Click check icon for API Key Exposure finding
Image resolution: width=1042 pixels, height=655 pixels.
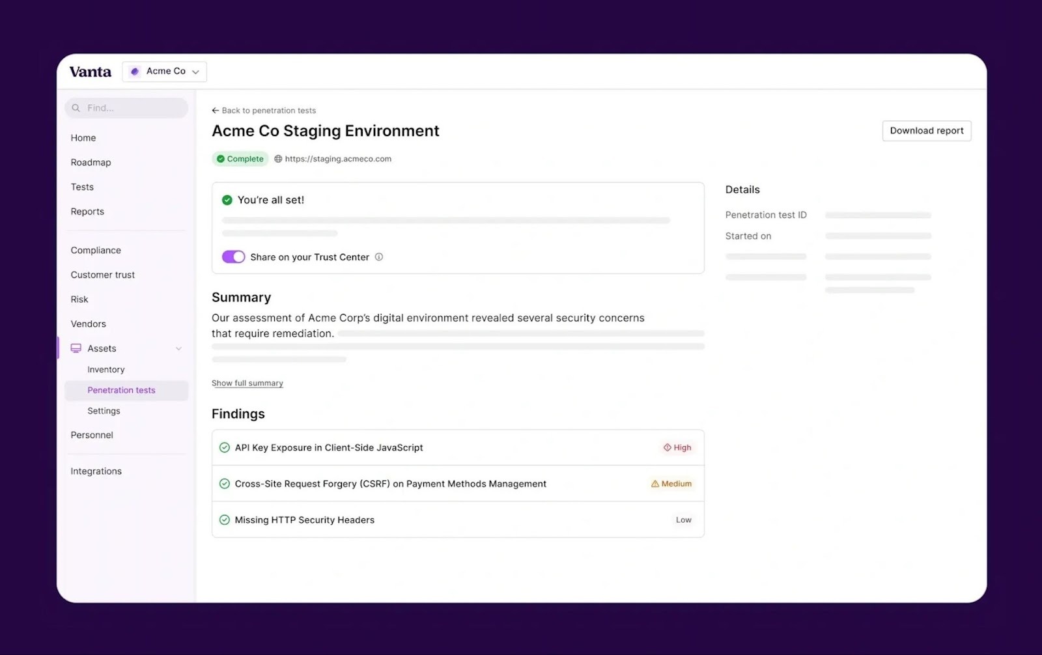(x=225, y=448)
